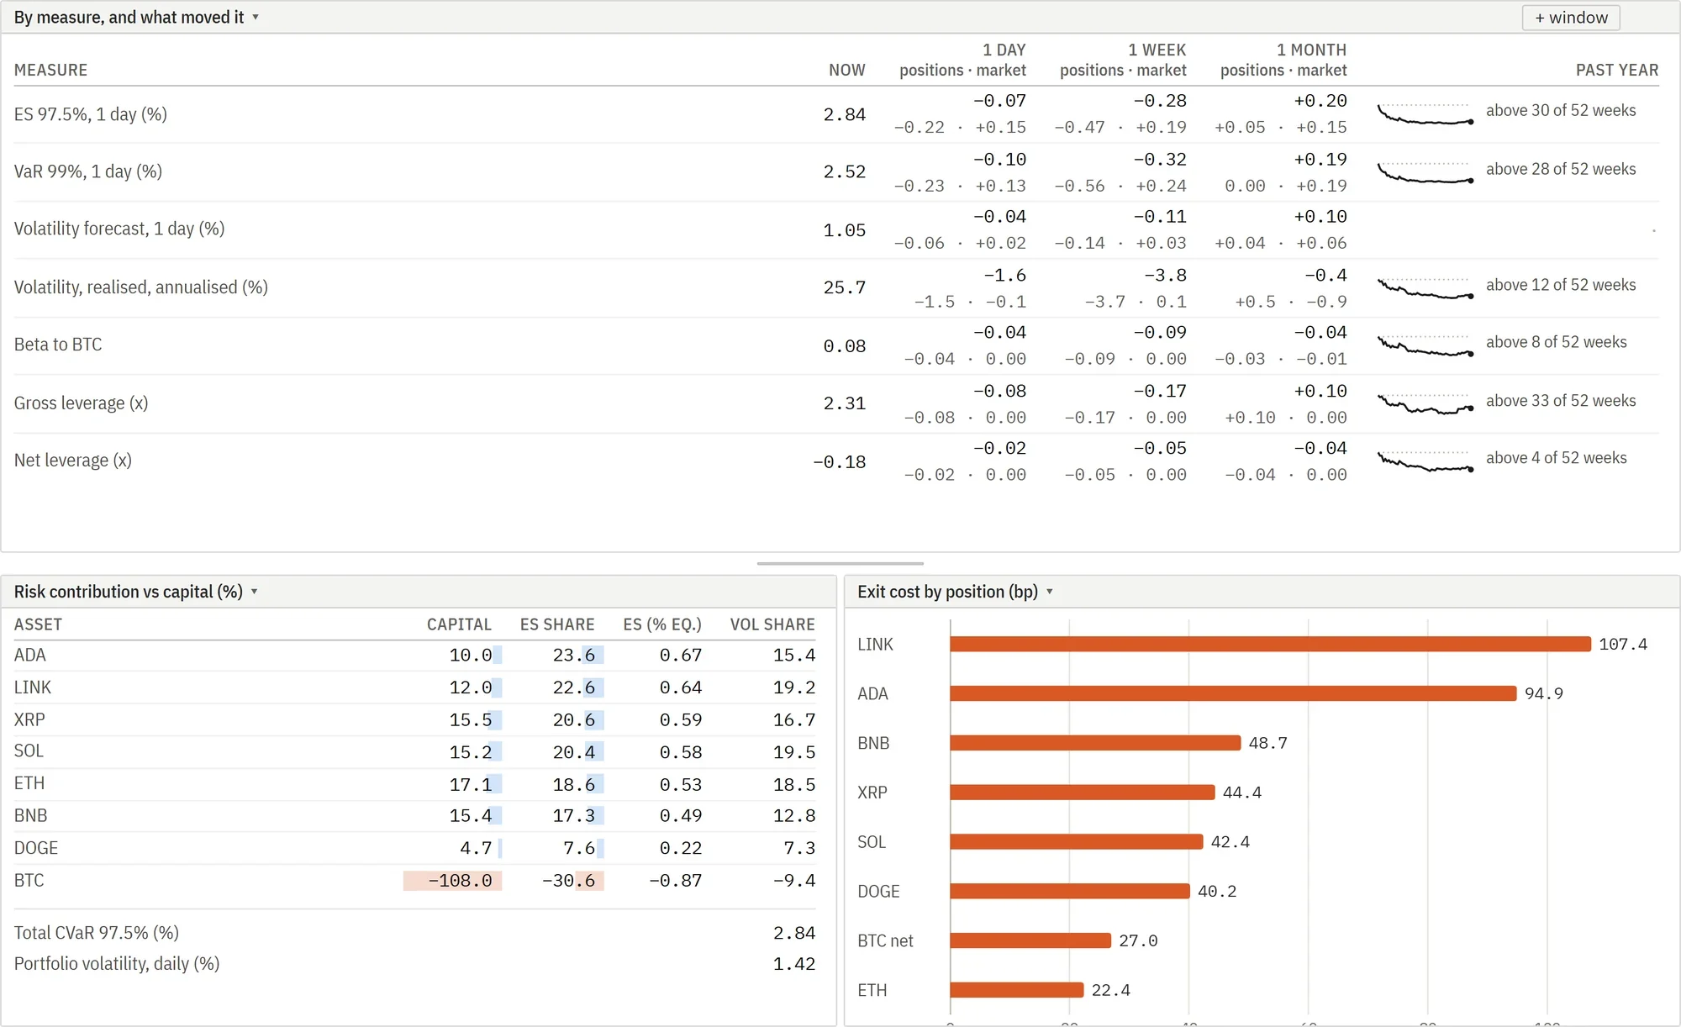Click the 'ES (% EQ.)' column header
Viewport: 1681px width, 1027px height.
pos(662,624)
